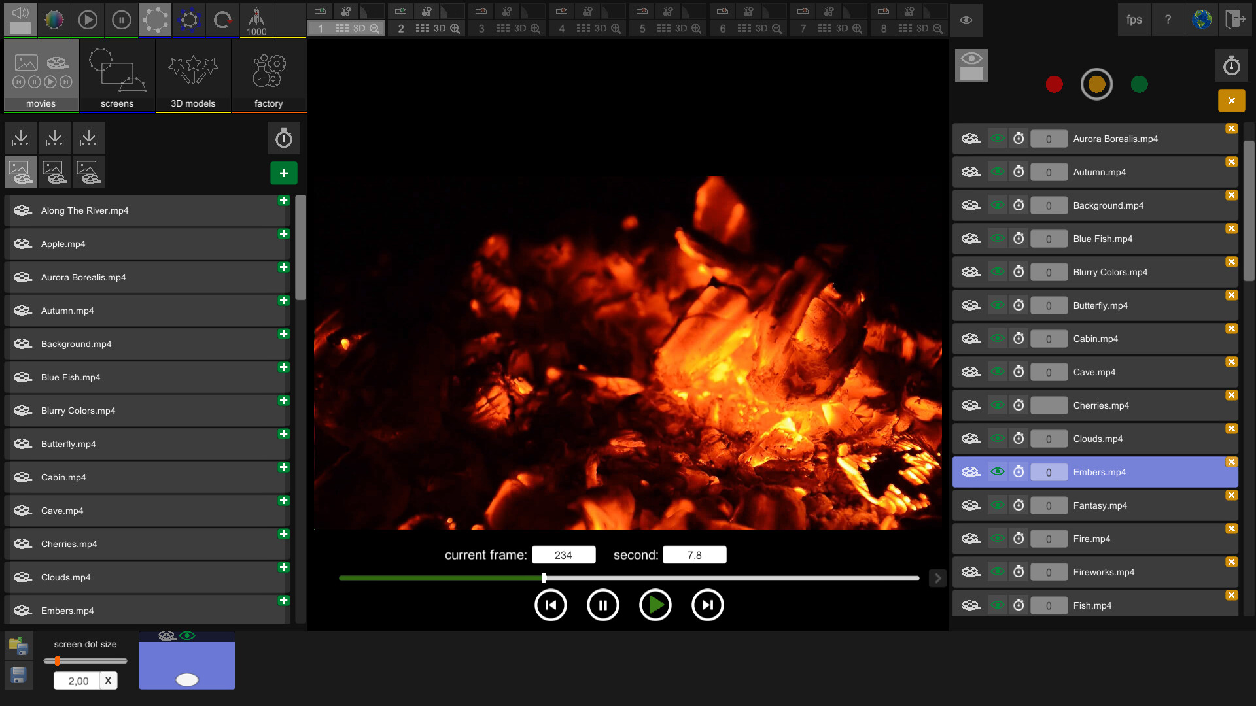The width and height of the screenshot is (1256, 706).
Task: Hide the Embers.mp4 layer with its eye toggle
Action: pyautogui.click(x=997, y=471)
